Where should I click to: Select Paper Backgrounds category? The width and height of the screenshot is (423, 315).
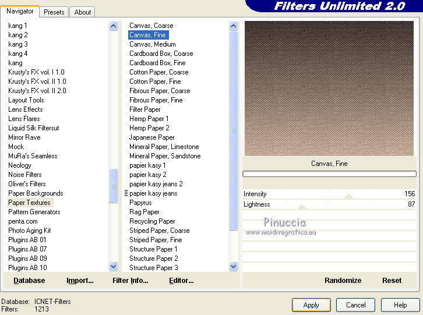click(x=36, y=193)
